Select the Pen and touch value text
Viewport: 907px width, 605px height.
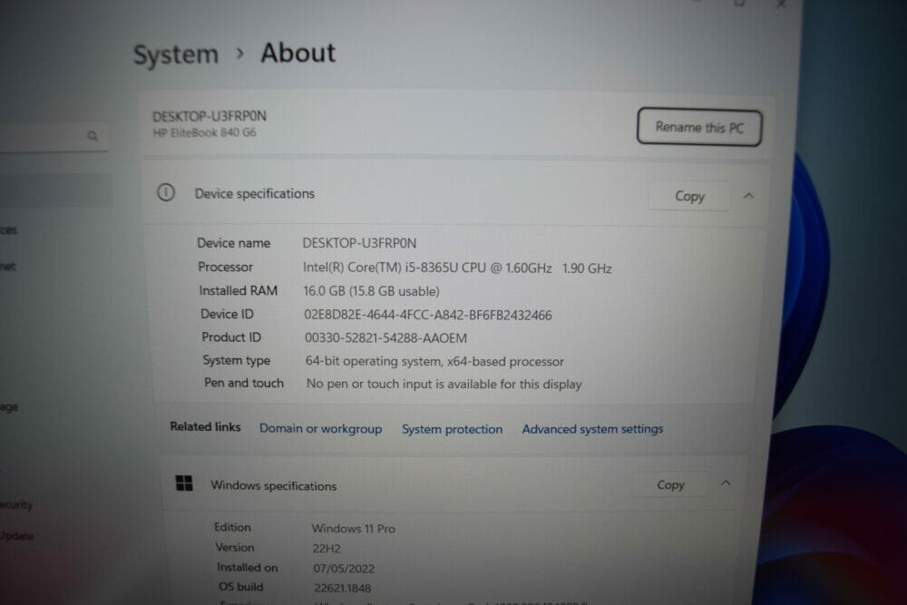(x=444, y=384)
